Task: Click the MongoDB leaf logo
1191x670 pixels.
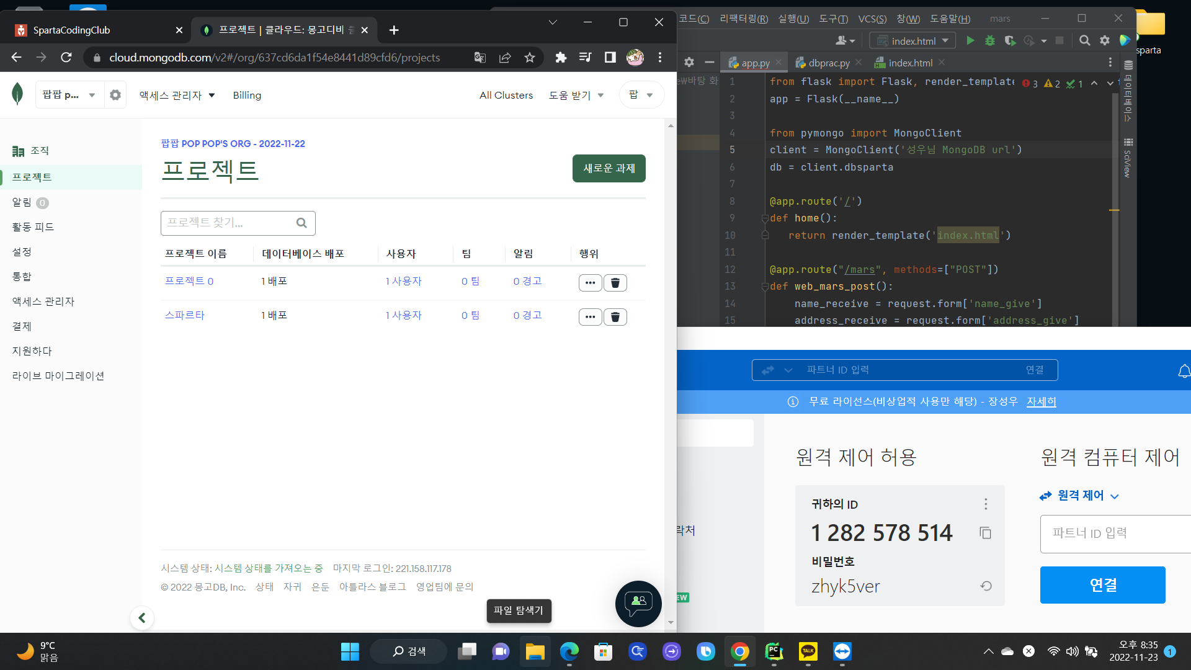Action: tap(17, 94)
